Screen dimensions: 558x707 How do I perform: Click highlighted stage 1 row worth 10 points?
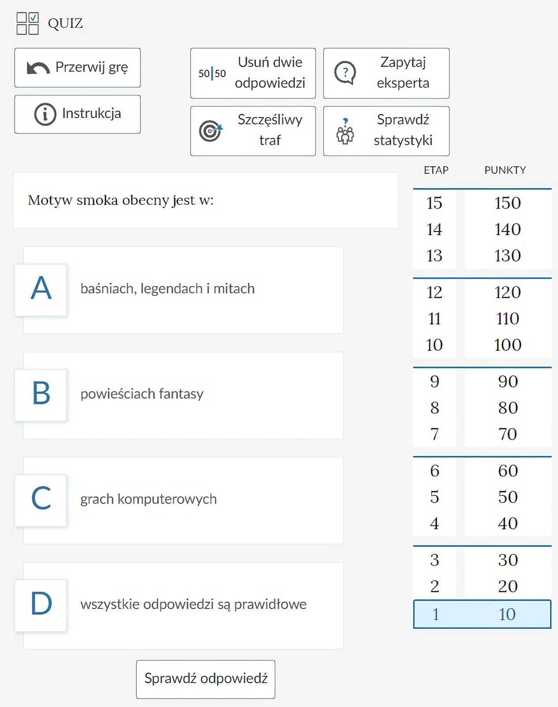(482, 614)
